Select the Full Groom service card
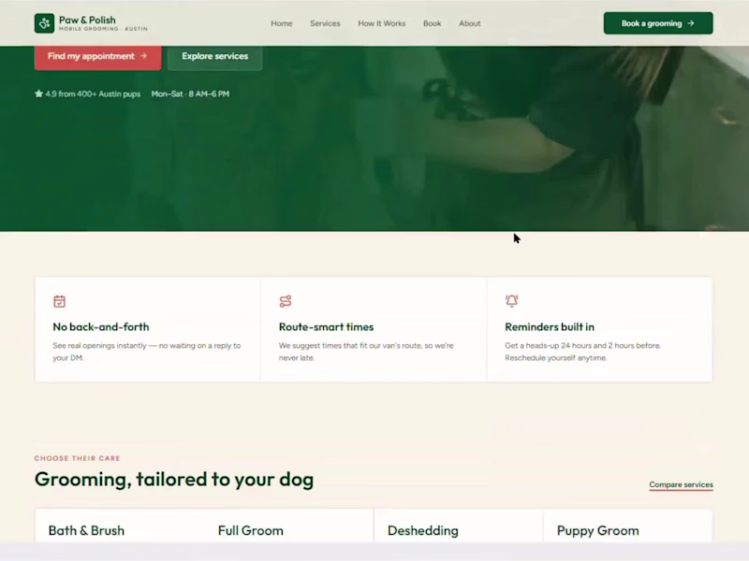 click(x=288, y=525)
